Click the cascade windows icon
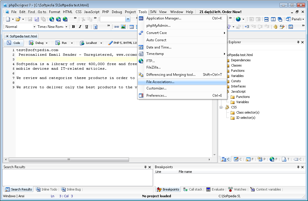 pyautogui.click(x=280, y=19)
